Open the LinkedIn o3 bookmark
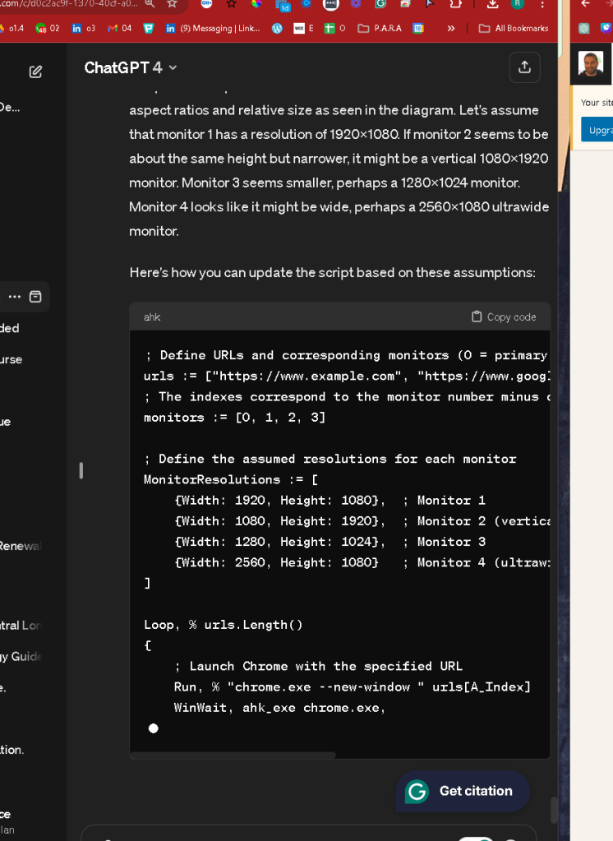 84,28
